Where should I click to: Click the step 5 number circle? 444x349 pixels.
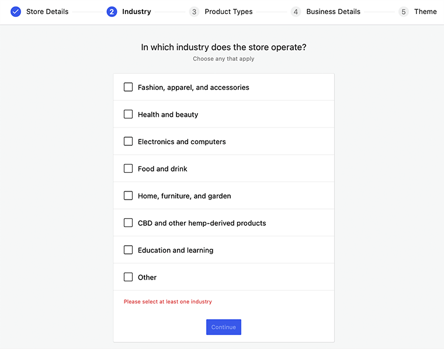(404, 12)
